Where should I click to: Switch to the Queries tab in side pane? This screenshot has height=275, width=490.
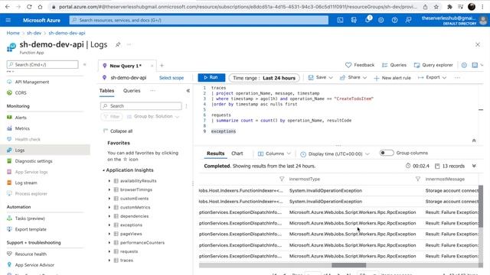pos(132,91)
